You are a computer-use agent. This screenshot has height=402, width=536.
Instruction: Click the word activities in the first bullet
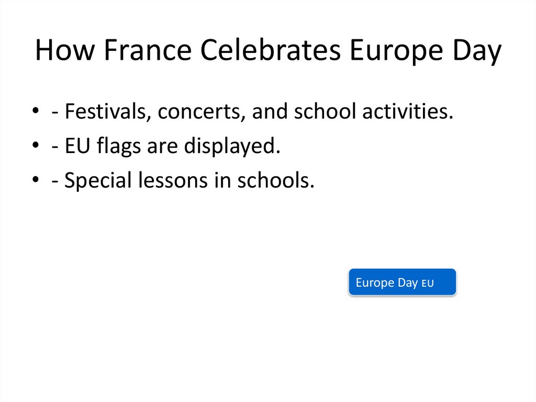pyautogui.click(x=407, y=112)
